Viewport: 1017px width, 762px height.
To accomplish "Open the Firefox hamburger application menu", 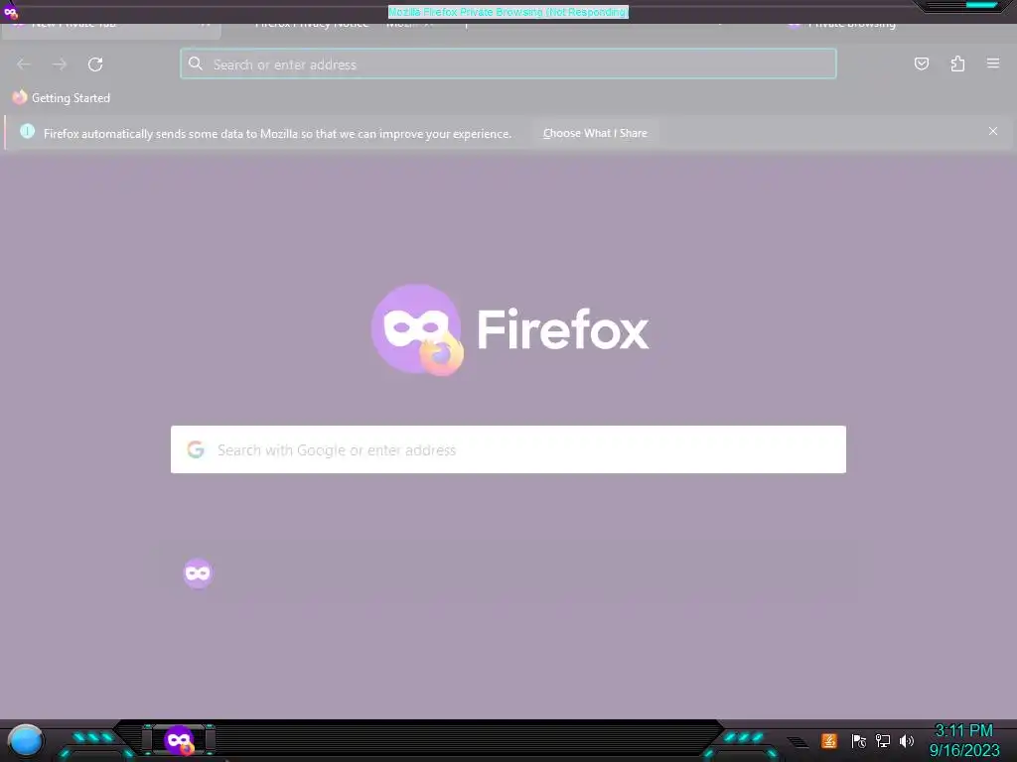I will (993, 63).
